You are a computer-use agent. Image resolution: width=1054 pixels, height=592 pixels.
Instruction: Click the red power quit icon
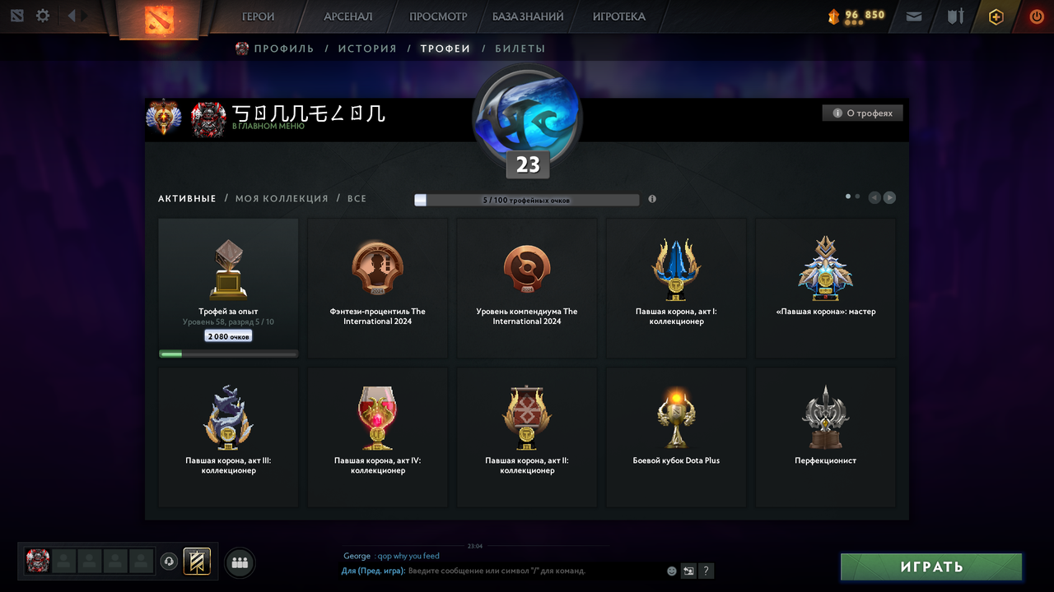click(x=1037, y=16)
